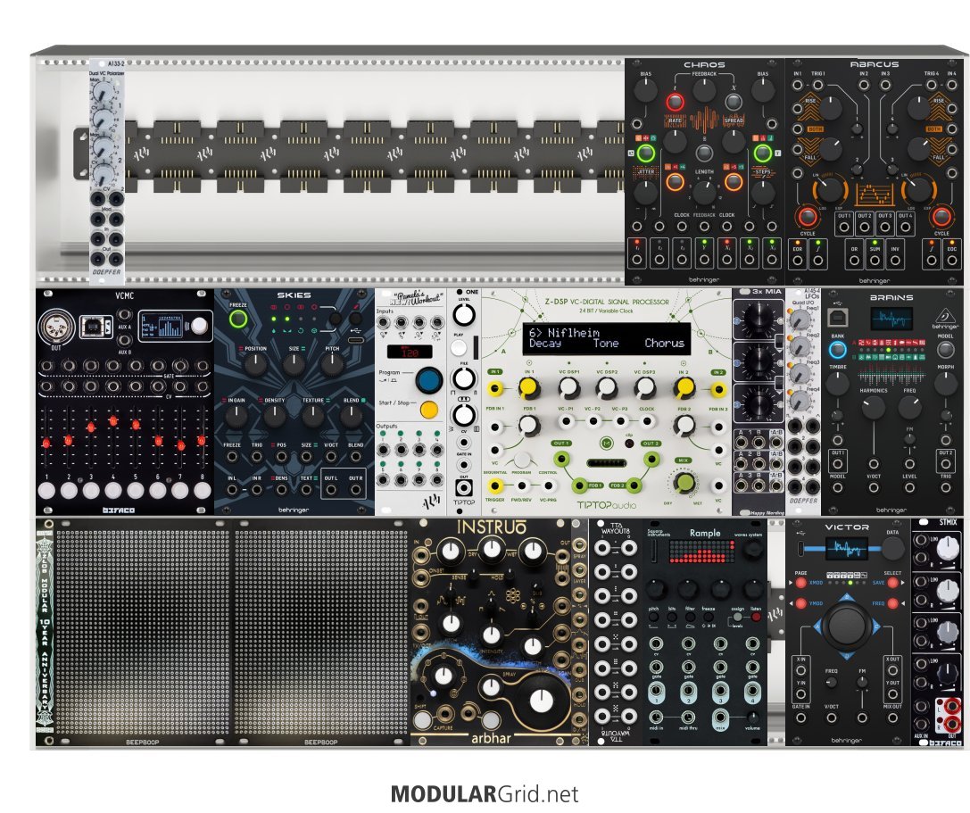970x813 pixels.
Task: Click the orange waveform graphic on Abacus
Action: click(x=875, y=195)
